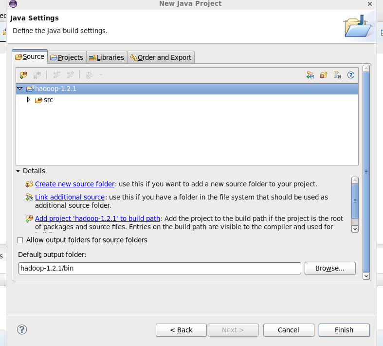Click the outer panel scrollbar thumb
This screenshot has width=383, height=346.
366,172
